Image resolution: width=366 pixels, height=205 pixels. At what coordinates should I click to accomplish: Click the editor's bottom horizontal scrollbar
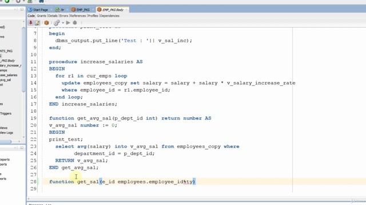(196, 199)
